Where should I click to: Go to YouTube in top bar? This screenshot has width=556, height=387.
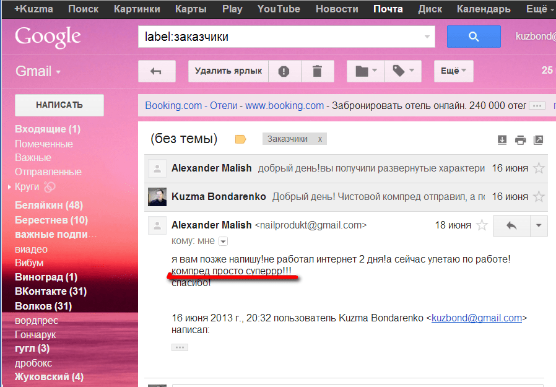(x=279, y=9)
